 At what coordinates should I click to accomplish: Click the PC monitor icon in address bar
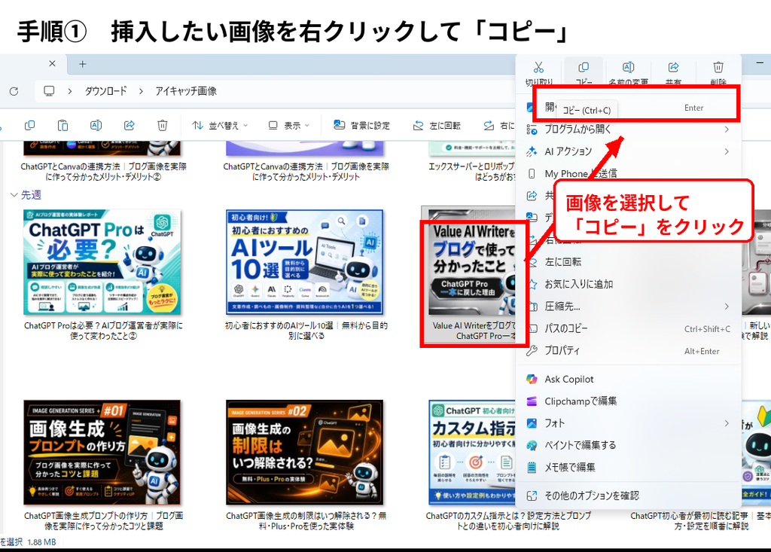[x=49, y=91]
